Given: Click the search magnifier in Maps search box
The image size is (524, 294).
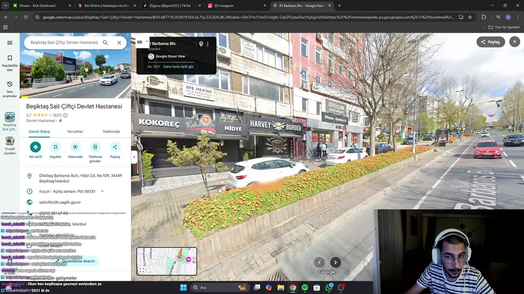Looking at the screenshot, I should [105, 42].
